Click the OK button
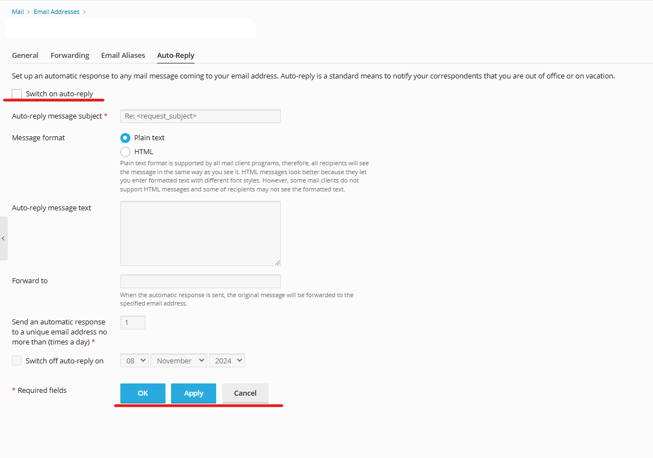The height and width of the screenshot is (458, 653). point(143,393)
